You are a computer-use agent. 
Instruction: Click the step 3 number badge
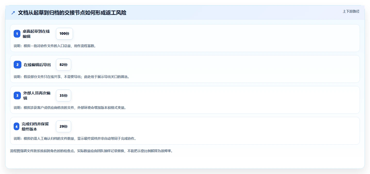click(17, 95)
